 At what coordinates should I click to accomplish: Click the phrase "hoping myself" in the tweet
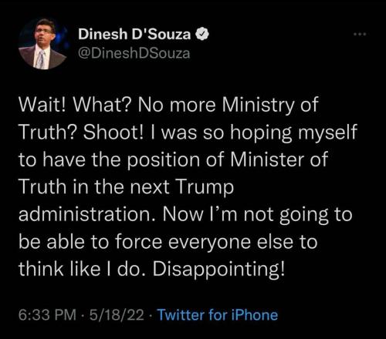click(x=293, y=133)
